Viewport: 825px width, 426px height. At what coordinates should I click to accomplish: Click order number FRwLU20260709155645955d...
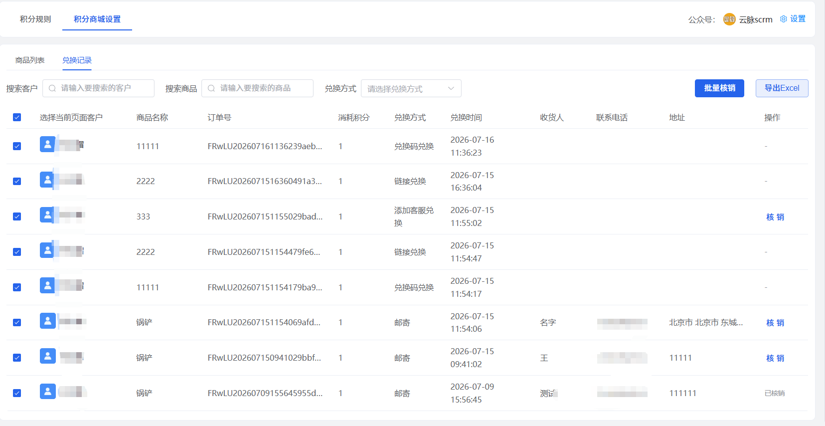click(265, 393)
